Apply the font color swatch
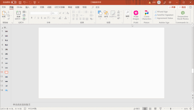Screen dimensions: 194x110 coord(66,18)
